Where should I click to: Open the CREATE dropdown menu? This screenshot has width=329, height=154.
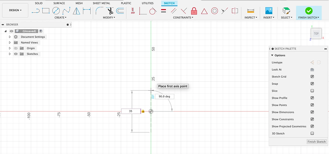(60, 17)
